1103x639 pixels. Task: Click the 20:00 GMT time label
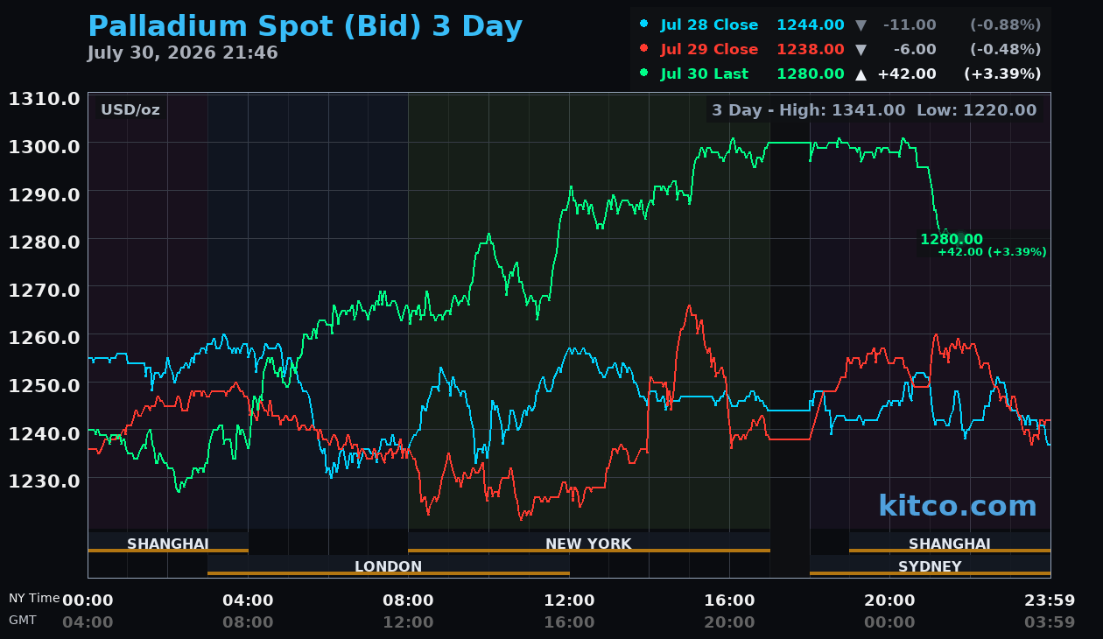[729, 622]
